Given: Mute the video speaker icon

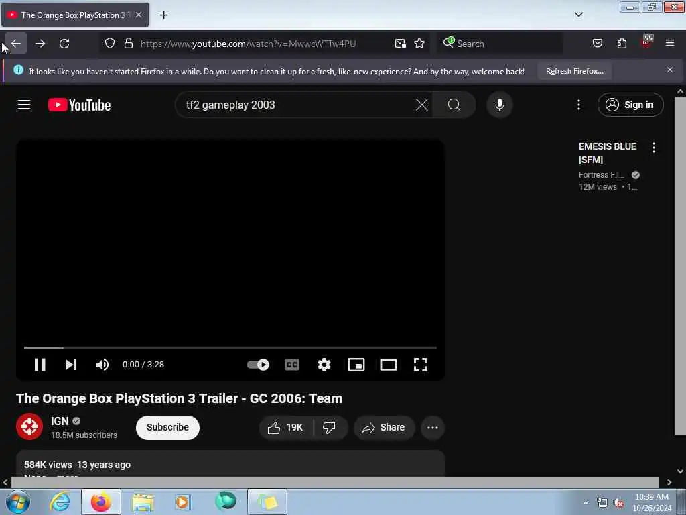Looking at the screenshot, I should pyautogui.click(x=102, y=365).
